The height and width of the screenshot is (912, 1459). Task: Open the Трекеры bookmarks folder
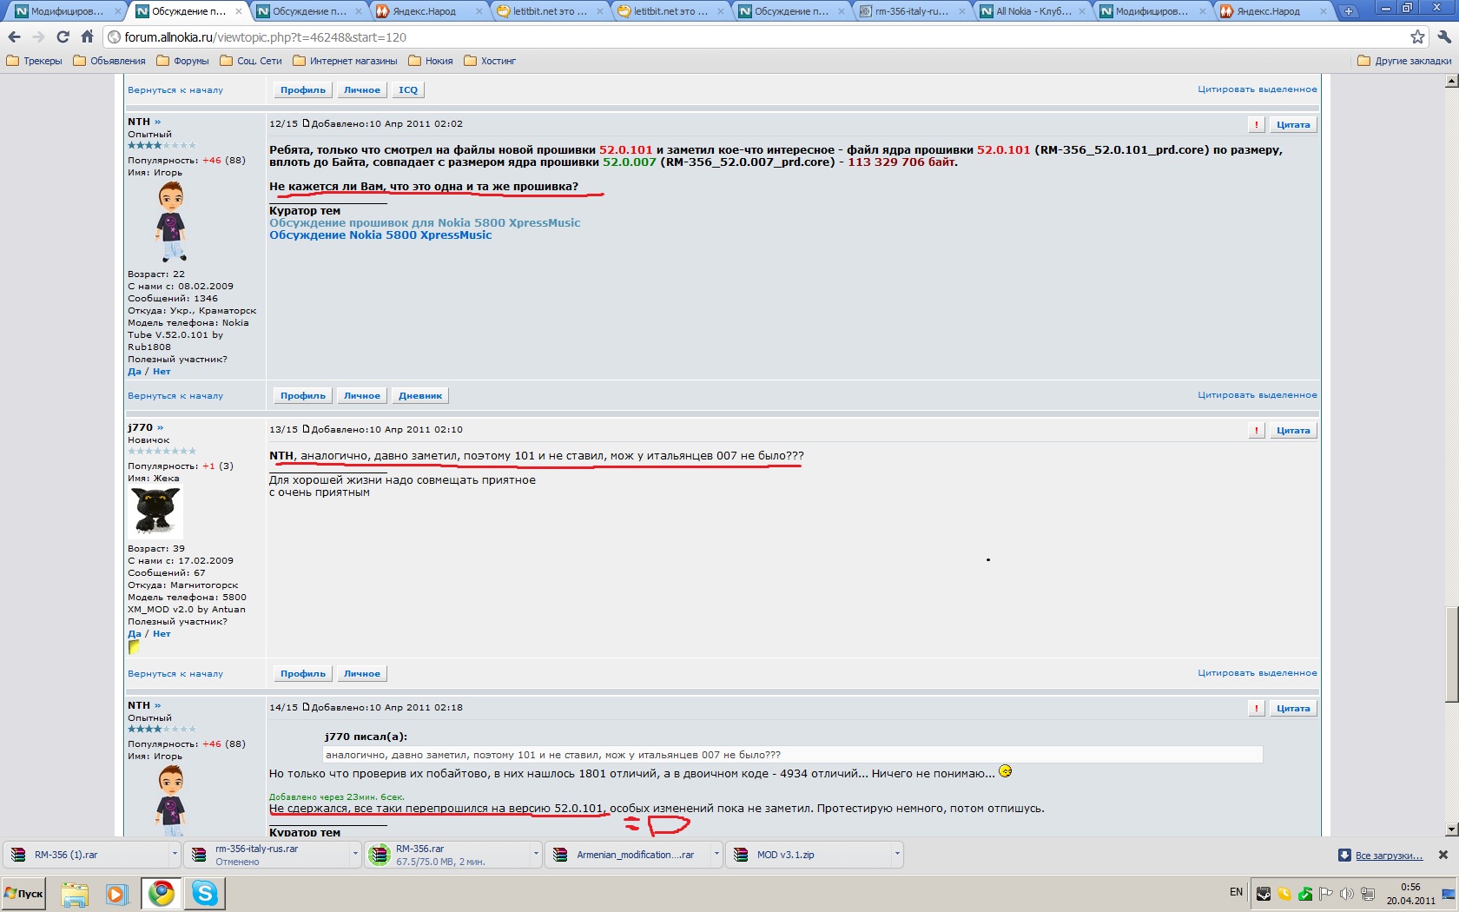pyautogui.click(x=35, y=61)
